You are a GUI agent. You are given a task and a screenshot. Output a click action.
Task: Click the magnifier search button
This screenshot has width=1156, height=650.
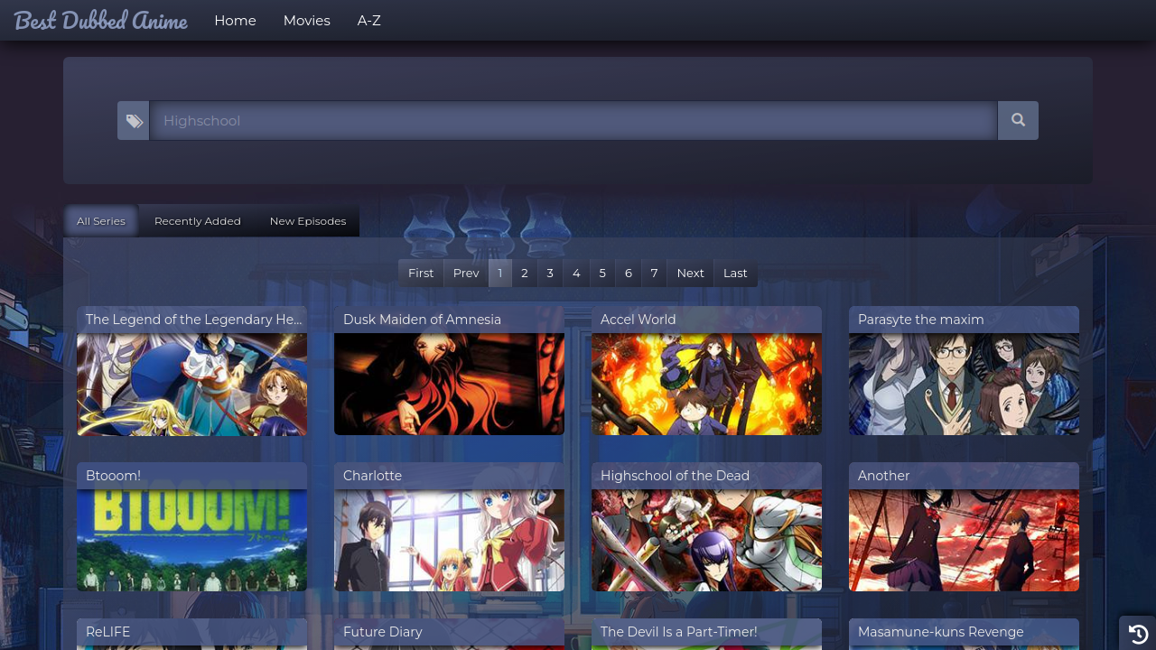(x=1018, y=120)
